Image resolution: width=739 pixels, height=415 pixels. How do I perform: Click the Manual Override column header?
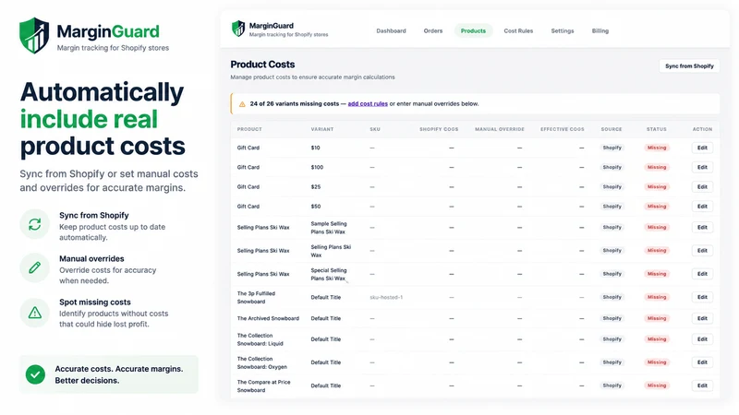[500, 129]
